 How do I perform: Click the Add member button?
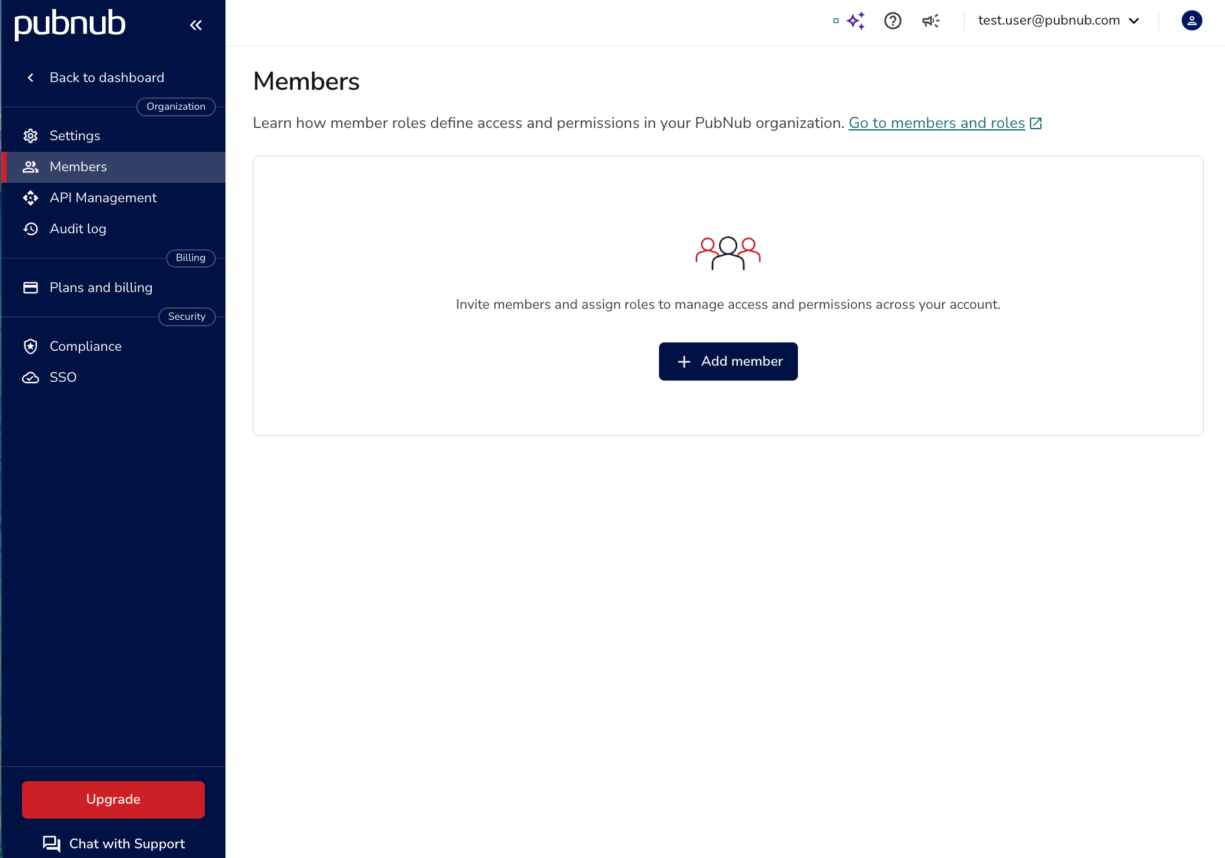(728, 361)
